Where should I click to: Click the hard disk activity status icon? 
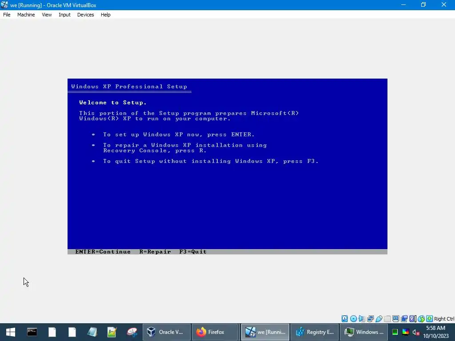(344, 319)
